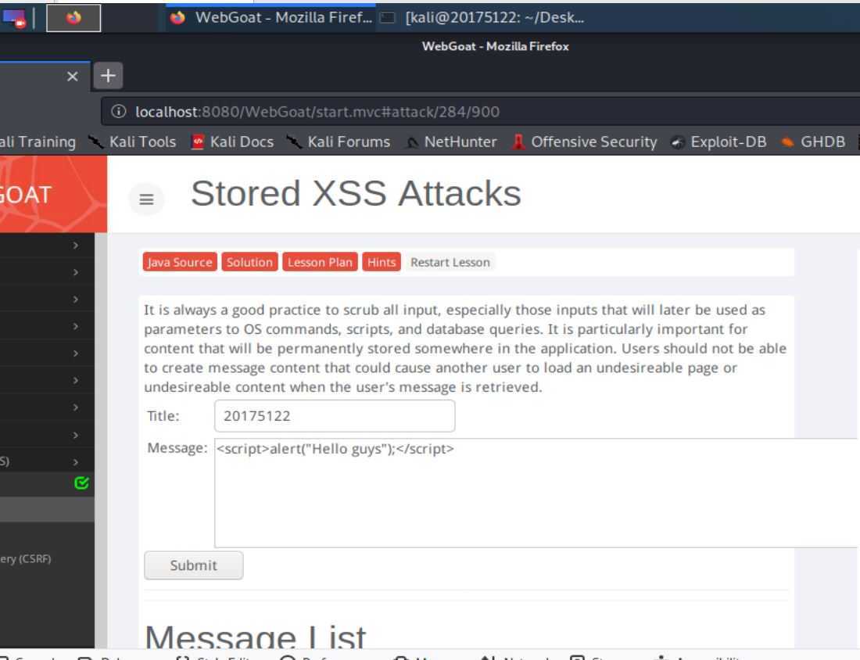
Task: Open the Kali Docs bookmark
Action: [x=232, y=142]
